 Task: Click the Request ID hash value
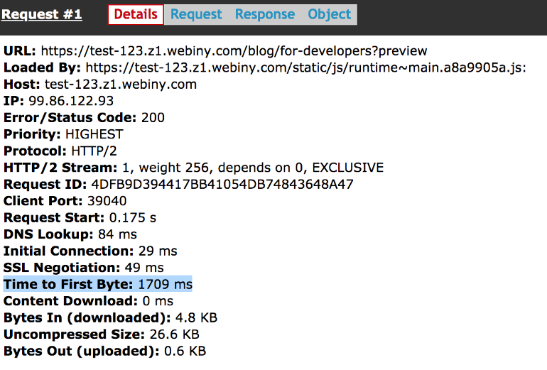click(222, 185)
